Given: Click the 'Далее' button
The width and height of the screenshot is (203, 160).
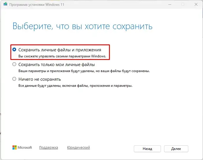Looking at the screenshot, I should point(176,149).
